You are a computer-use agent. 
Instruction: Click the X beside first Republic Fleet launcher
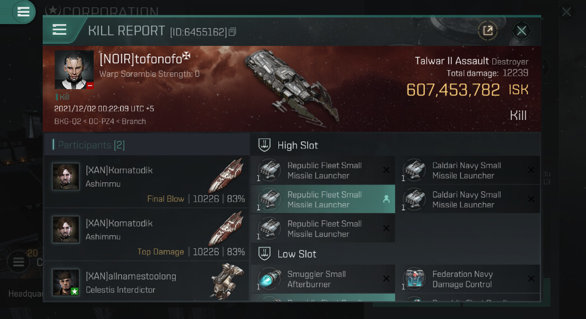(386, 170)
